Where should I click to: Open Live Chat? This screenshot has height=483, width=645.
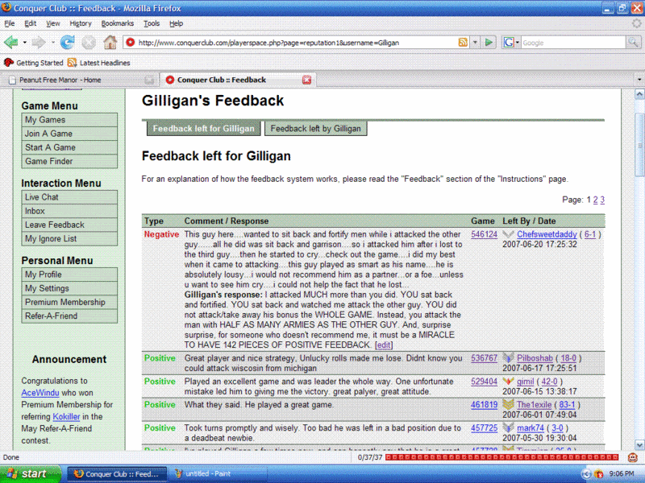tap(69, 197)
